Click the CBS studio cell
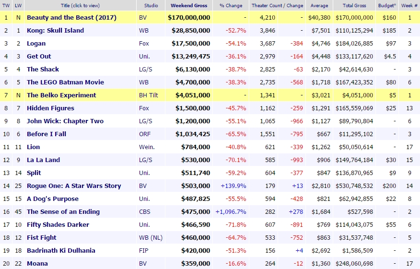The height and width of the screenshot is (269, 420). (145, 211)
